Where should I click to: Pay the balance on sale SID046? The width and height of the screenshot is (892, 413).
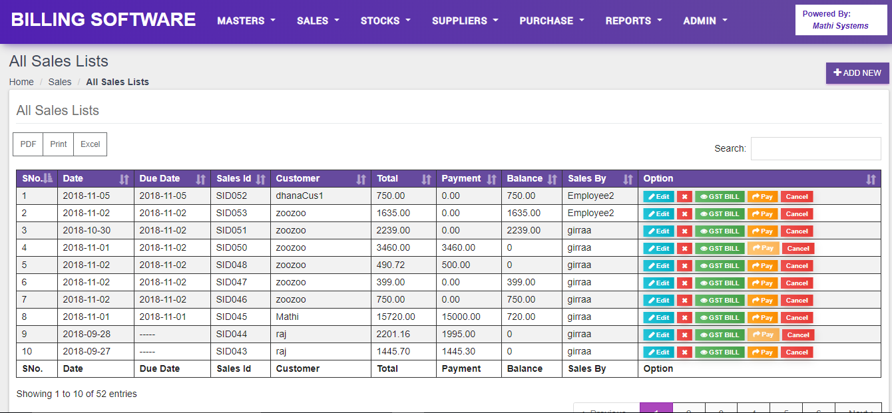tap(762, 300)
